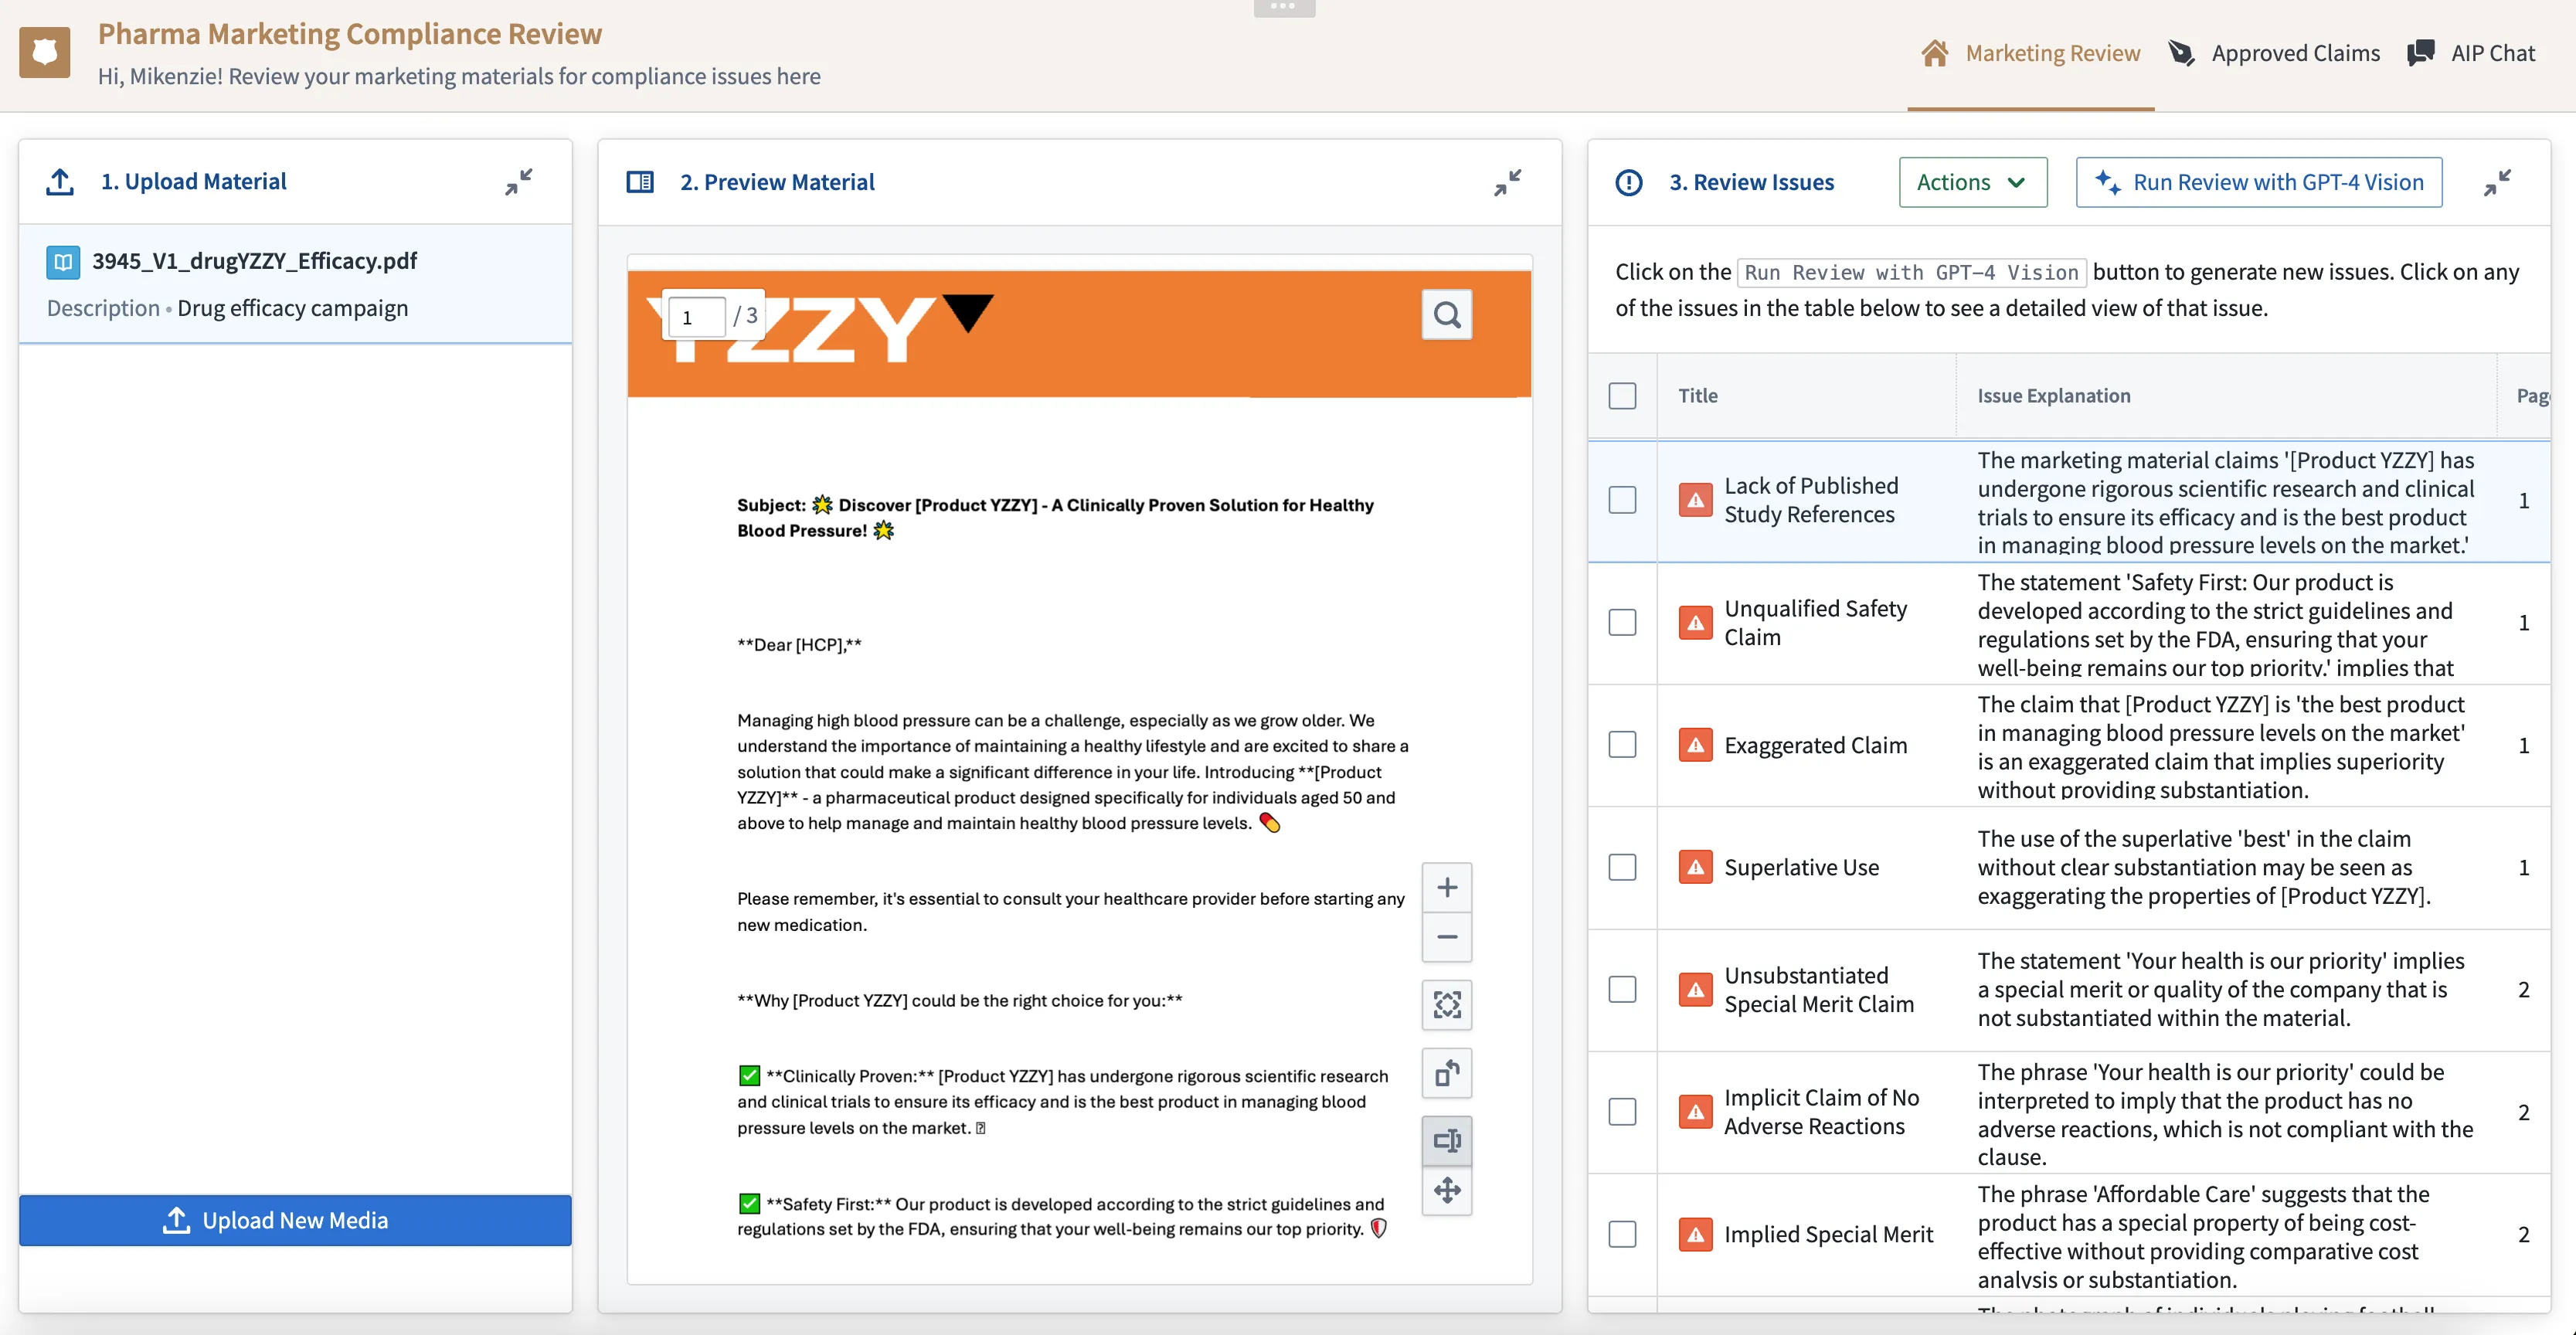Viewport: 2576px width, 1335px height.
Task: Click the page number input field
Action: 696,317
